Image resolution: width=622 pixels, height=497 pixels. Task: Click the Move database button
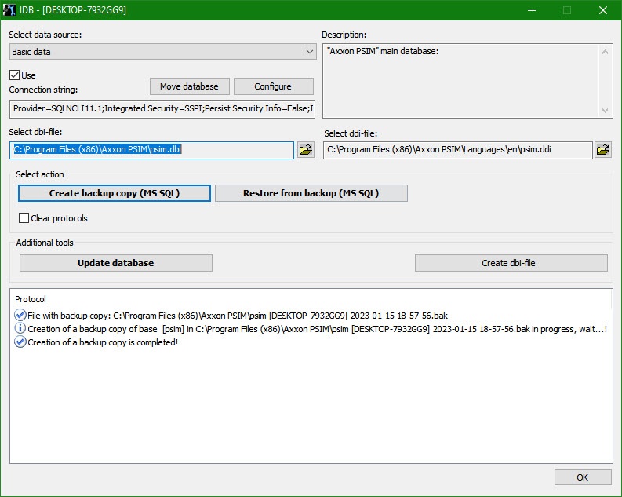tap(189, 86)
